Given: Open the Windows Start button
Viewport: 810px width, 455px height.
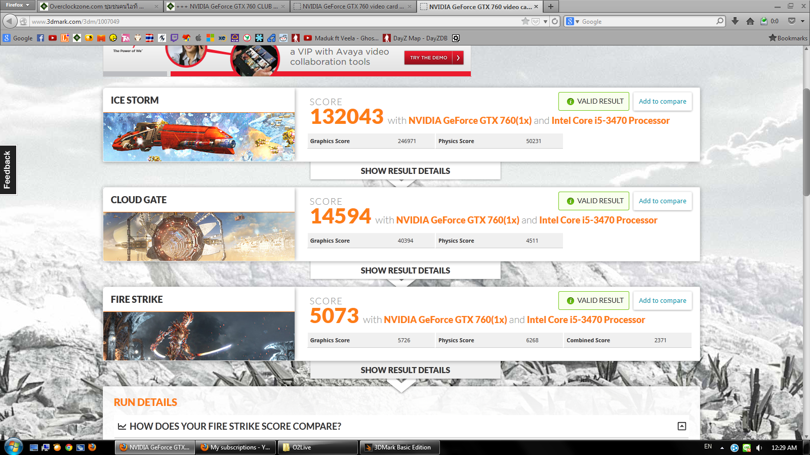Looking at the screenshot, I should pos(13,447).
